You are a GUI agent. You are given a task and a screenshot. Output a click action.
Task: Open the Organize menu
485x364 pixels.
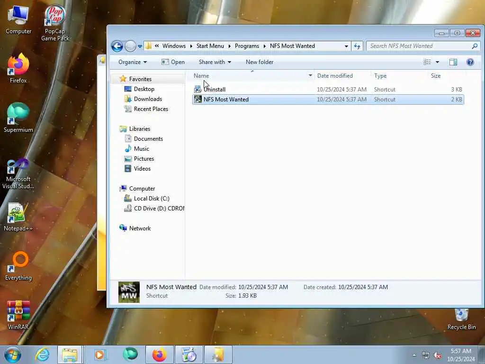click(x=133, y=62)
